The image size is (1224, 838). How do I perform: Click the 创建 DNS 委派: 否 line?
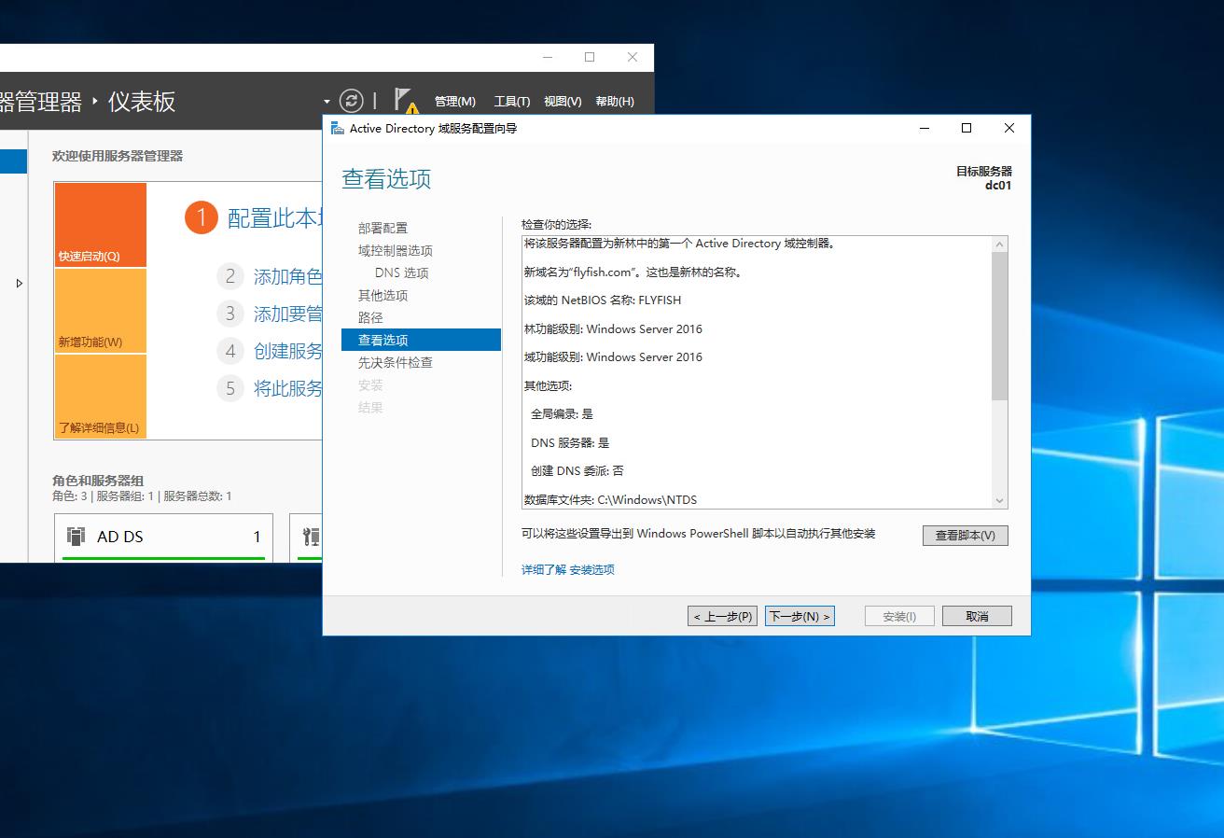pyautogui.click(x=577, y=470)
